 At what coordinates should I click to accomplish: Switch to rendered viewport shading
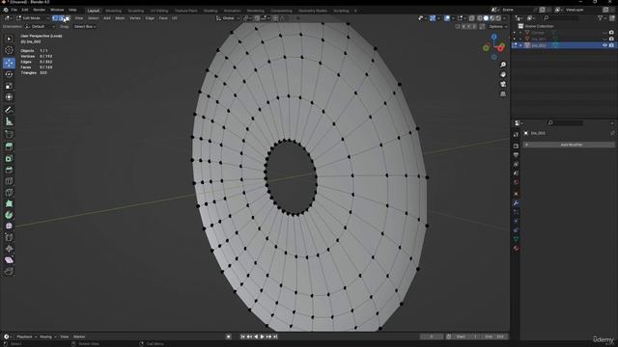coord(498,18)
